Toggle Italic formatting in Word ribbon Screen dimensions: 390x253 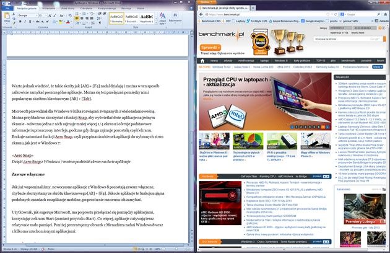tap(25, 22)
